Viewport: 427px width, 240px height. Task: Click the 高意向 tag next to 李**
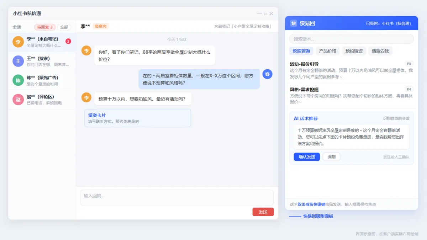tap(101, 26)
